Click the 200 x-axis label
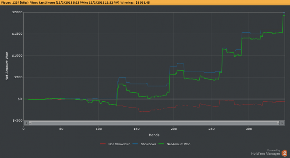The height and width of the screenshot is (158, 290). [174, 129]
